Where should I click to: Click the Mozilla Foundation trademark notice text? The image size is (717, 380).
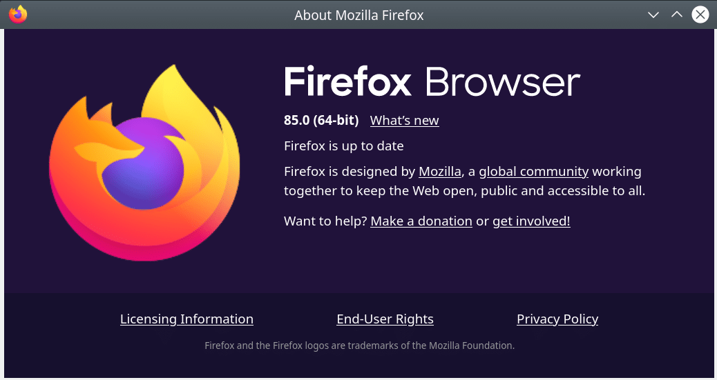[359, 345]
